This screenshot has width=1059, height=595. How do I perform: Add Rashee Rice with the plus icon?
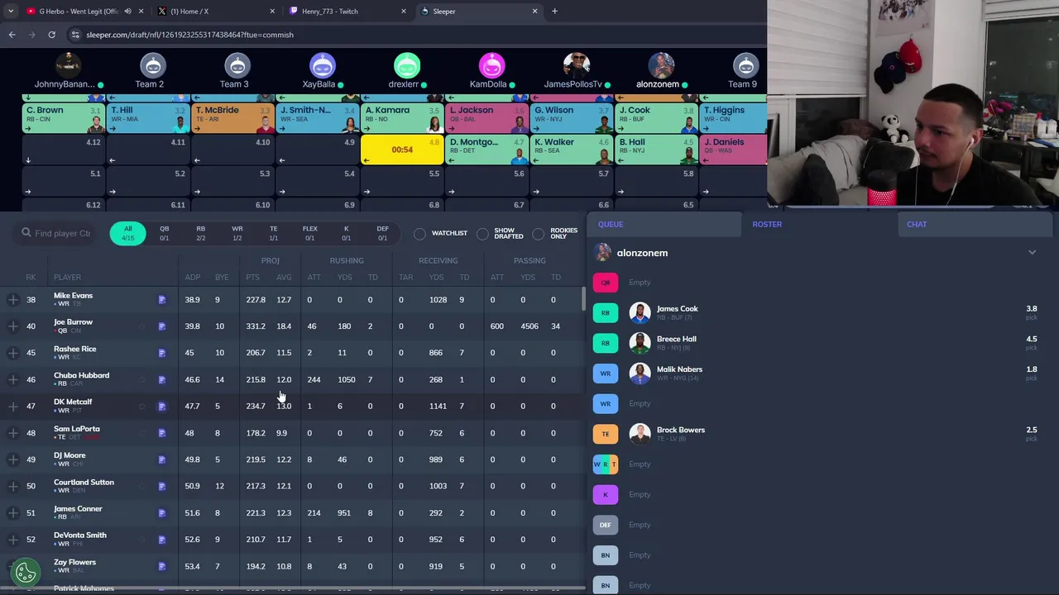tap(13, 353)
